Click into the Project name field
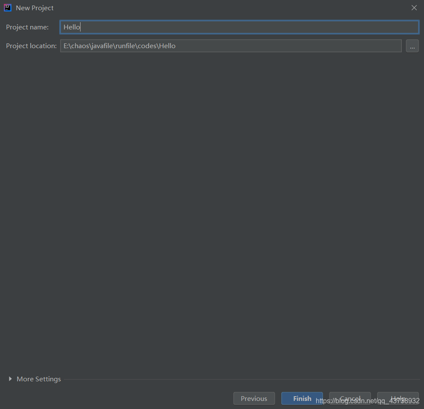This screenshot has height=409, width=424. [x=239, y=27]
